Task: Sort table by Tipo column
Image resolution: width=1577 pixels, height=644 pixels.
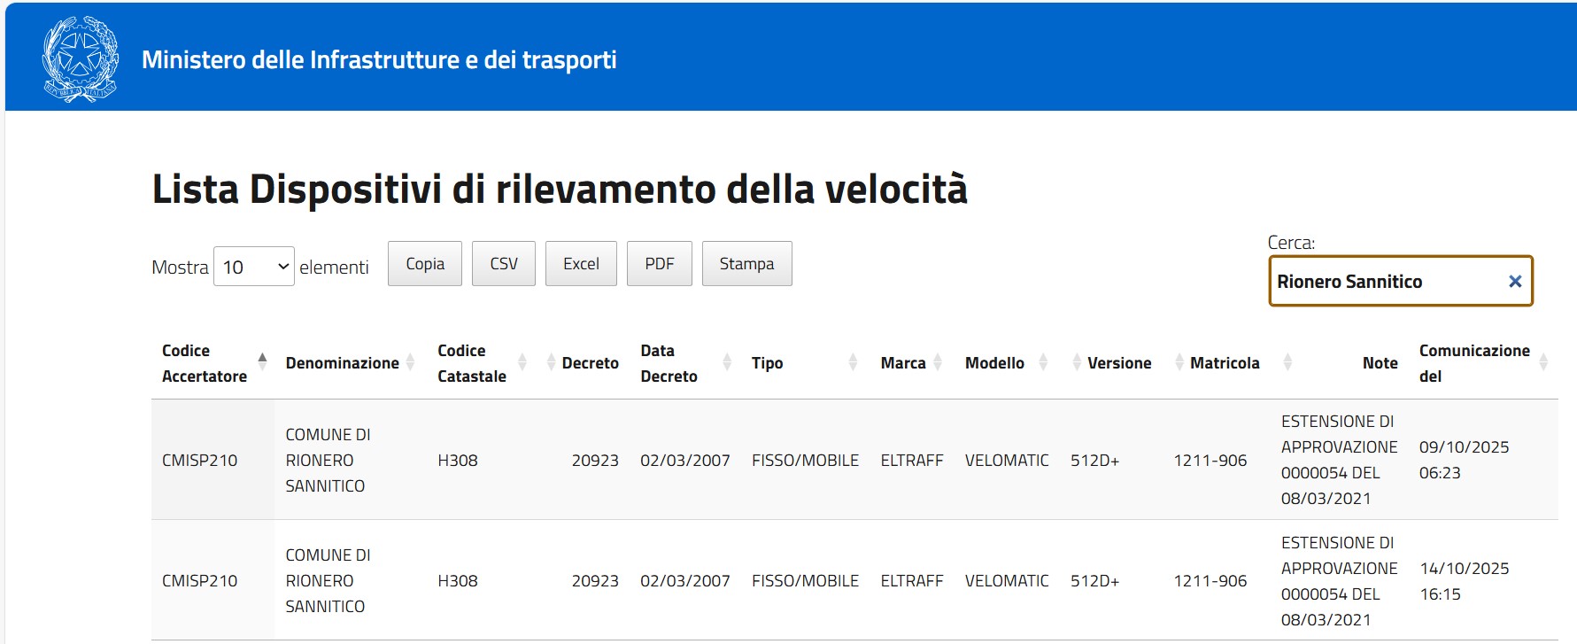Action: click(767, 363)
